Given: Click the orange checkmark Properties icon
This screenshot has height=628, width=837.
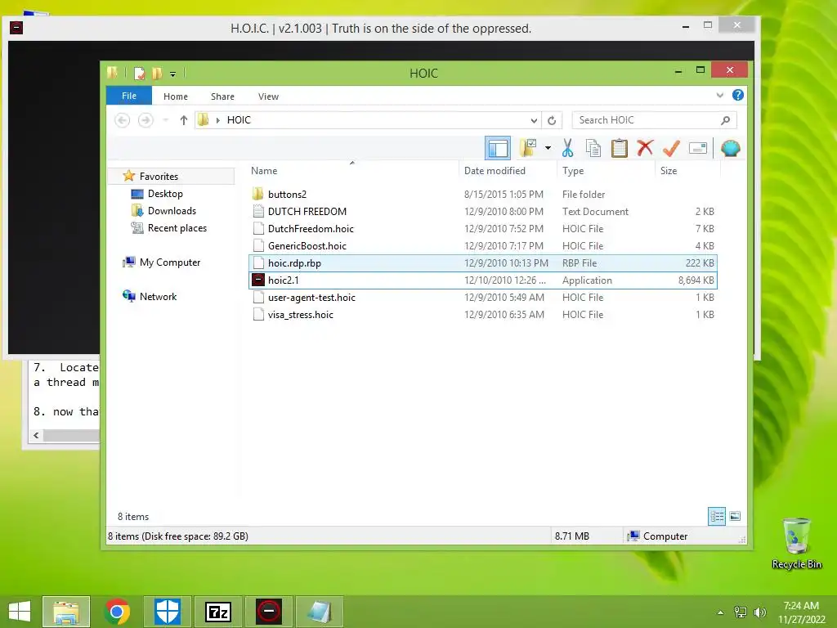Looking at the screenshot, I should point(672,148).
